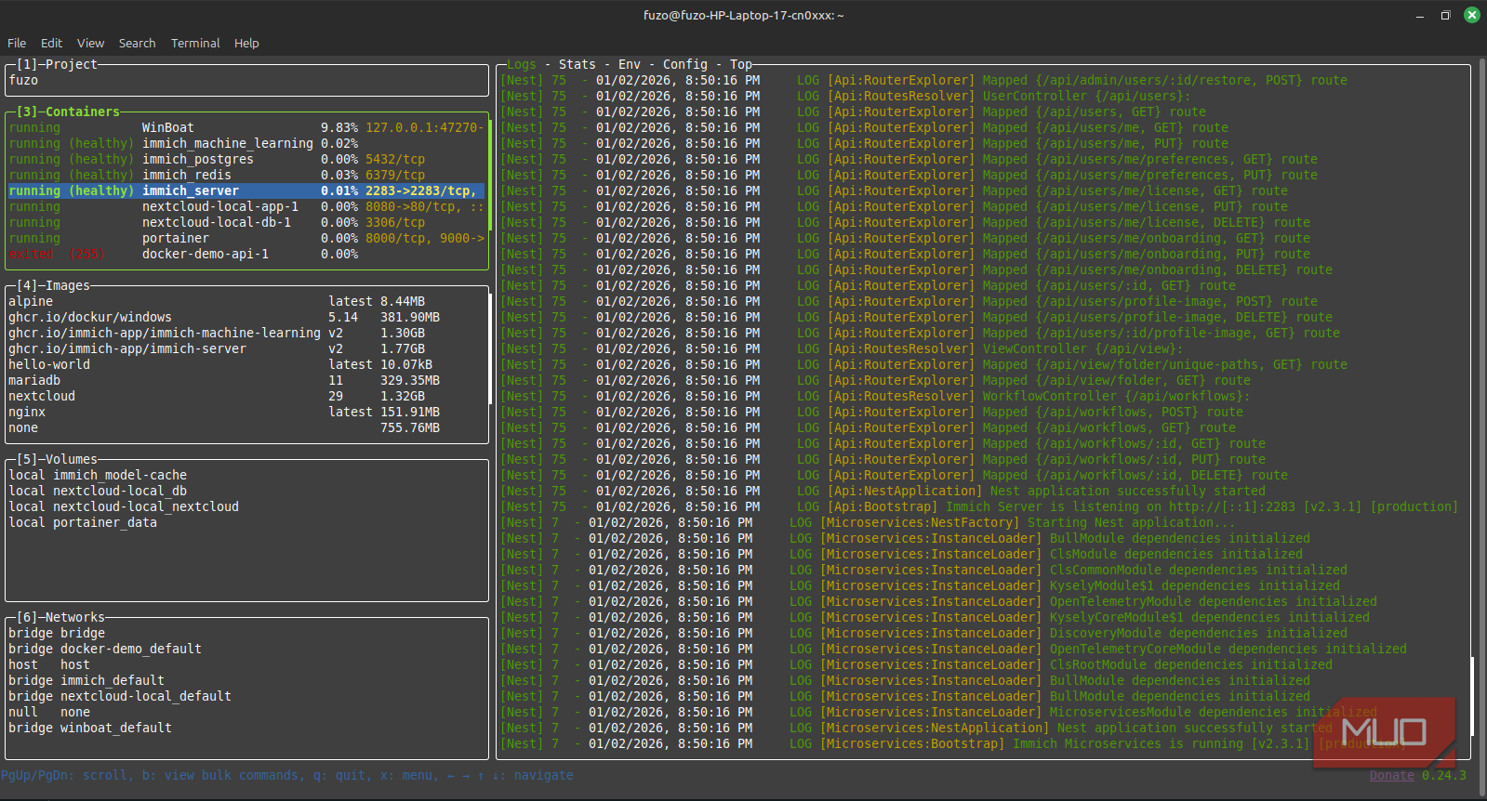
Task: Select the winboat_default network
Action: [246, 728]
